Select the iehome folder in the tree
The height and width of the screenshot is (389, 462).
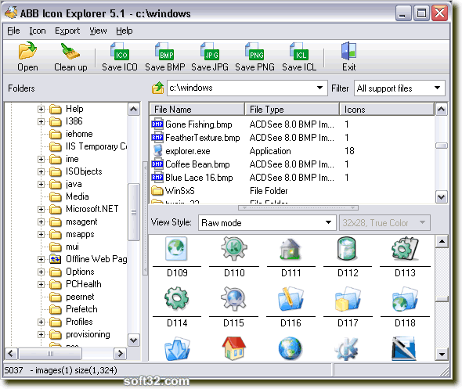click(79, 134)
